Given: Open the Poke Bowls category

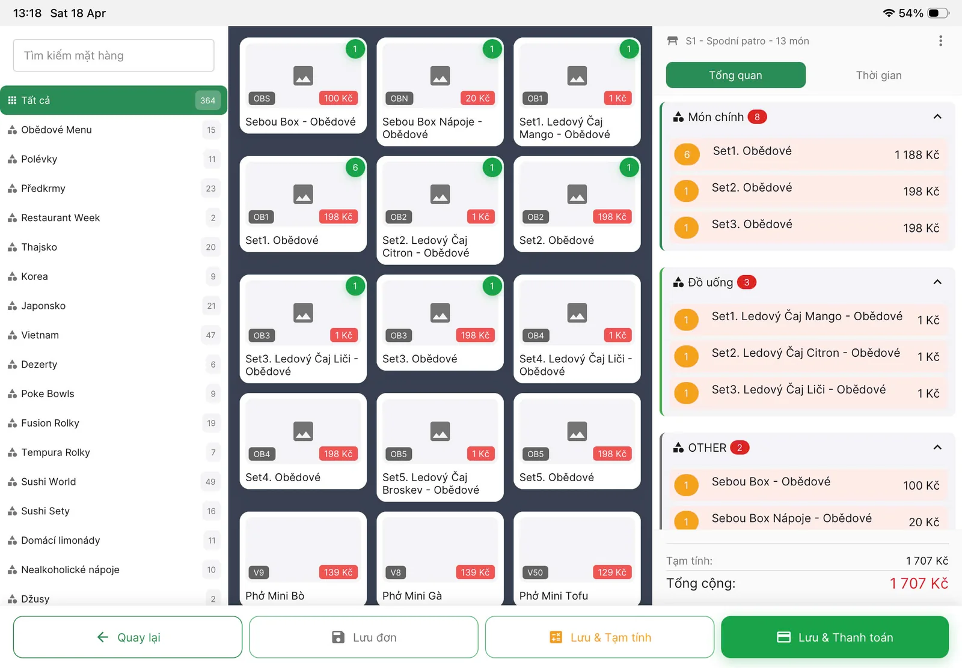Looking at the screenshot, I should click(114, 394).
